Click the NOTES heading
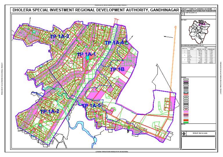Viewport: 223px width, 157px height. (x=184, y=124)
